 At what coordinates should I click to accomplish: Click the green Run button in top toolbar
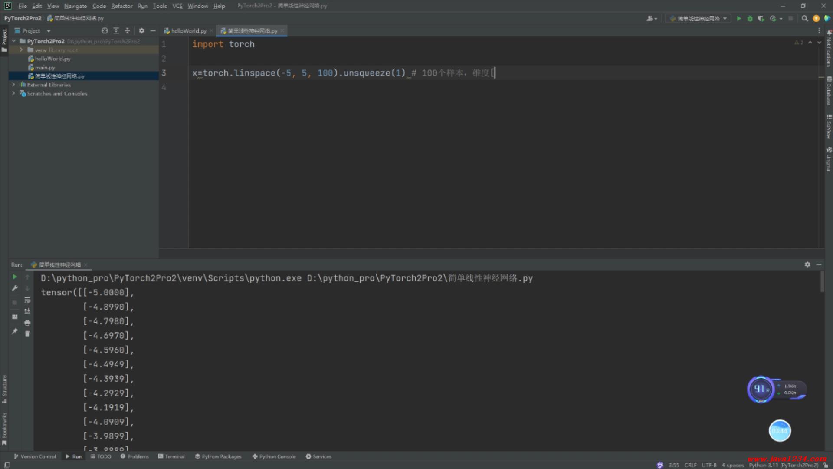click(739, 18)
